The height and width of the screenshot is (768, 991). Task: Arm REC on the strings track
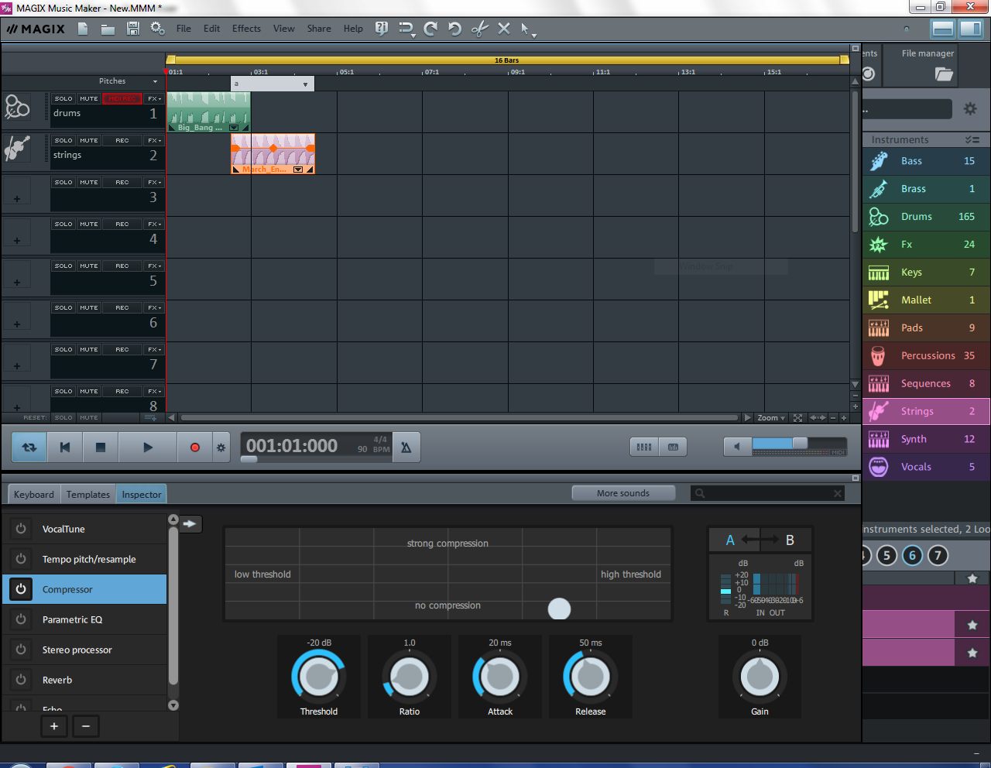coord(122,141)
